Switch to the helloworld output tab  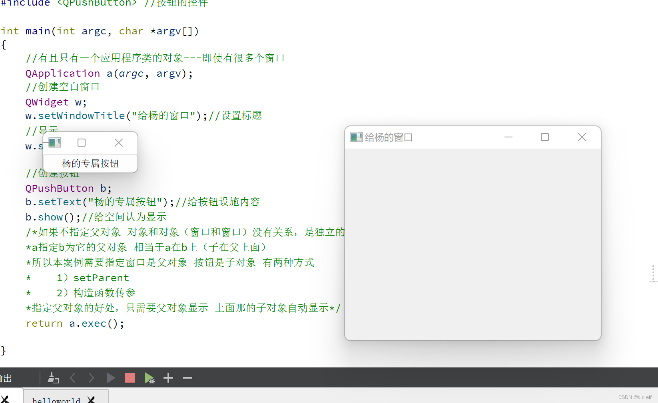56,399
